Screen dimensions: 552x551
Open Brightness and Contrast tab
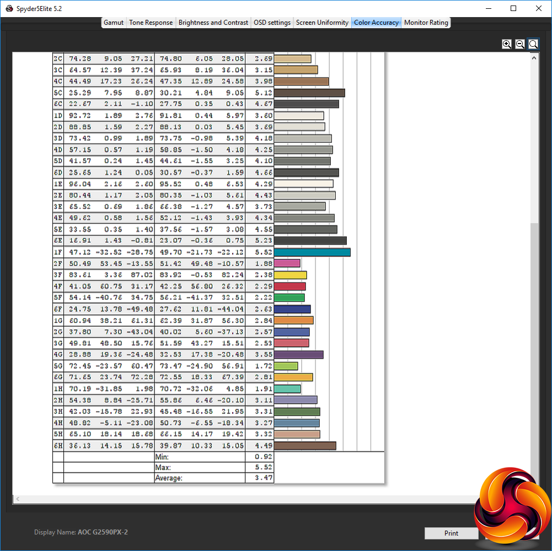coord(213,23)
